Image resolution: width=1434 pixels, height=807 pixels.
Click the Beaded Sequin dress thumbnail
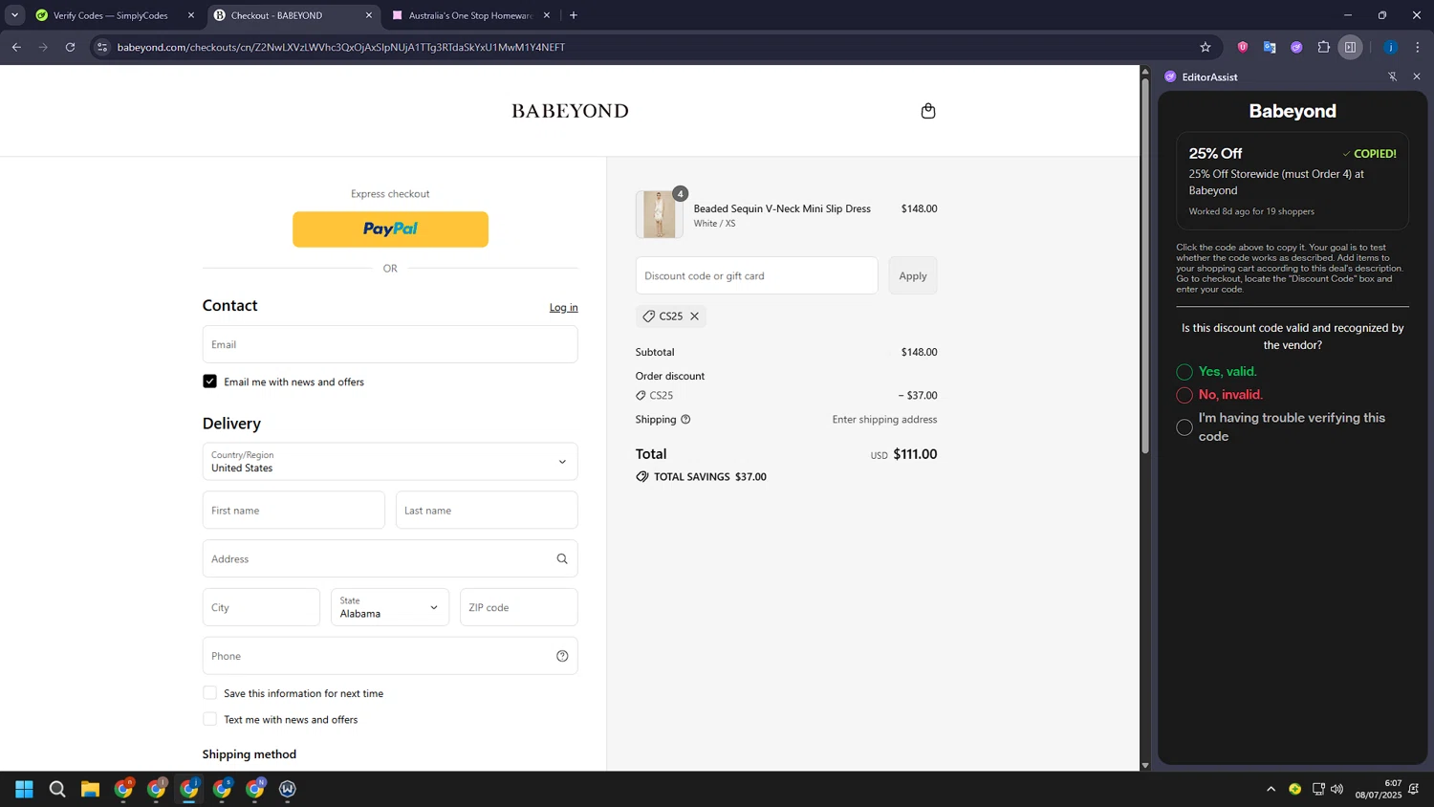pos(659,214)
